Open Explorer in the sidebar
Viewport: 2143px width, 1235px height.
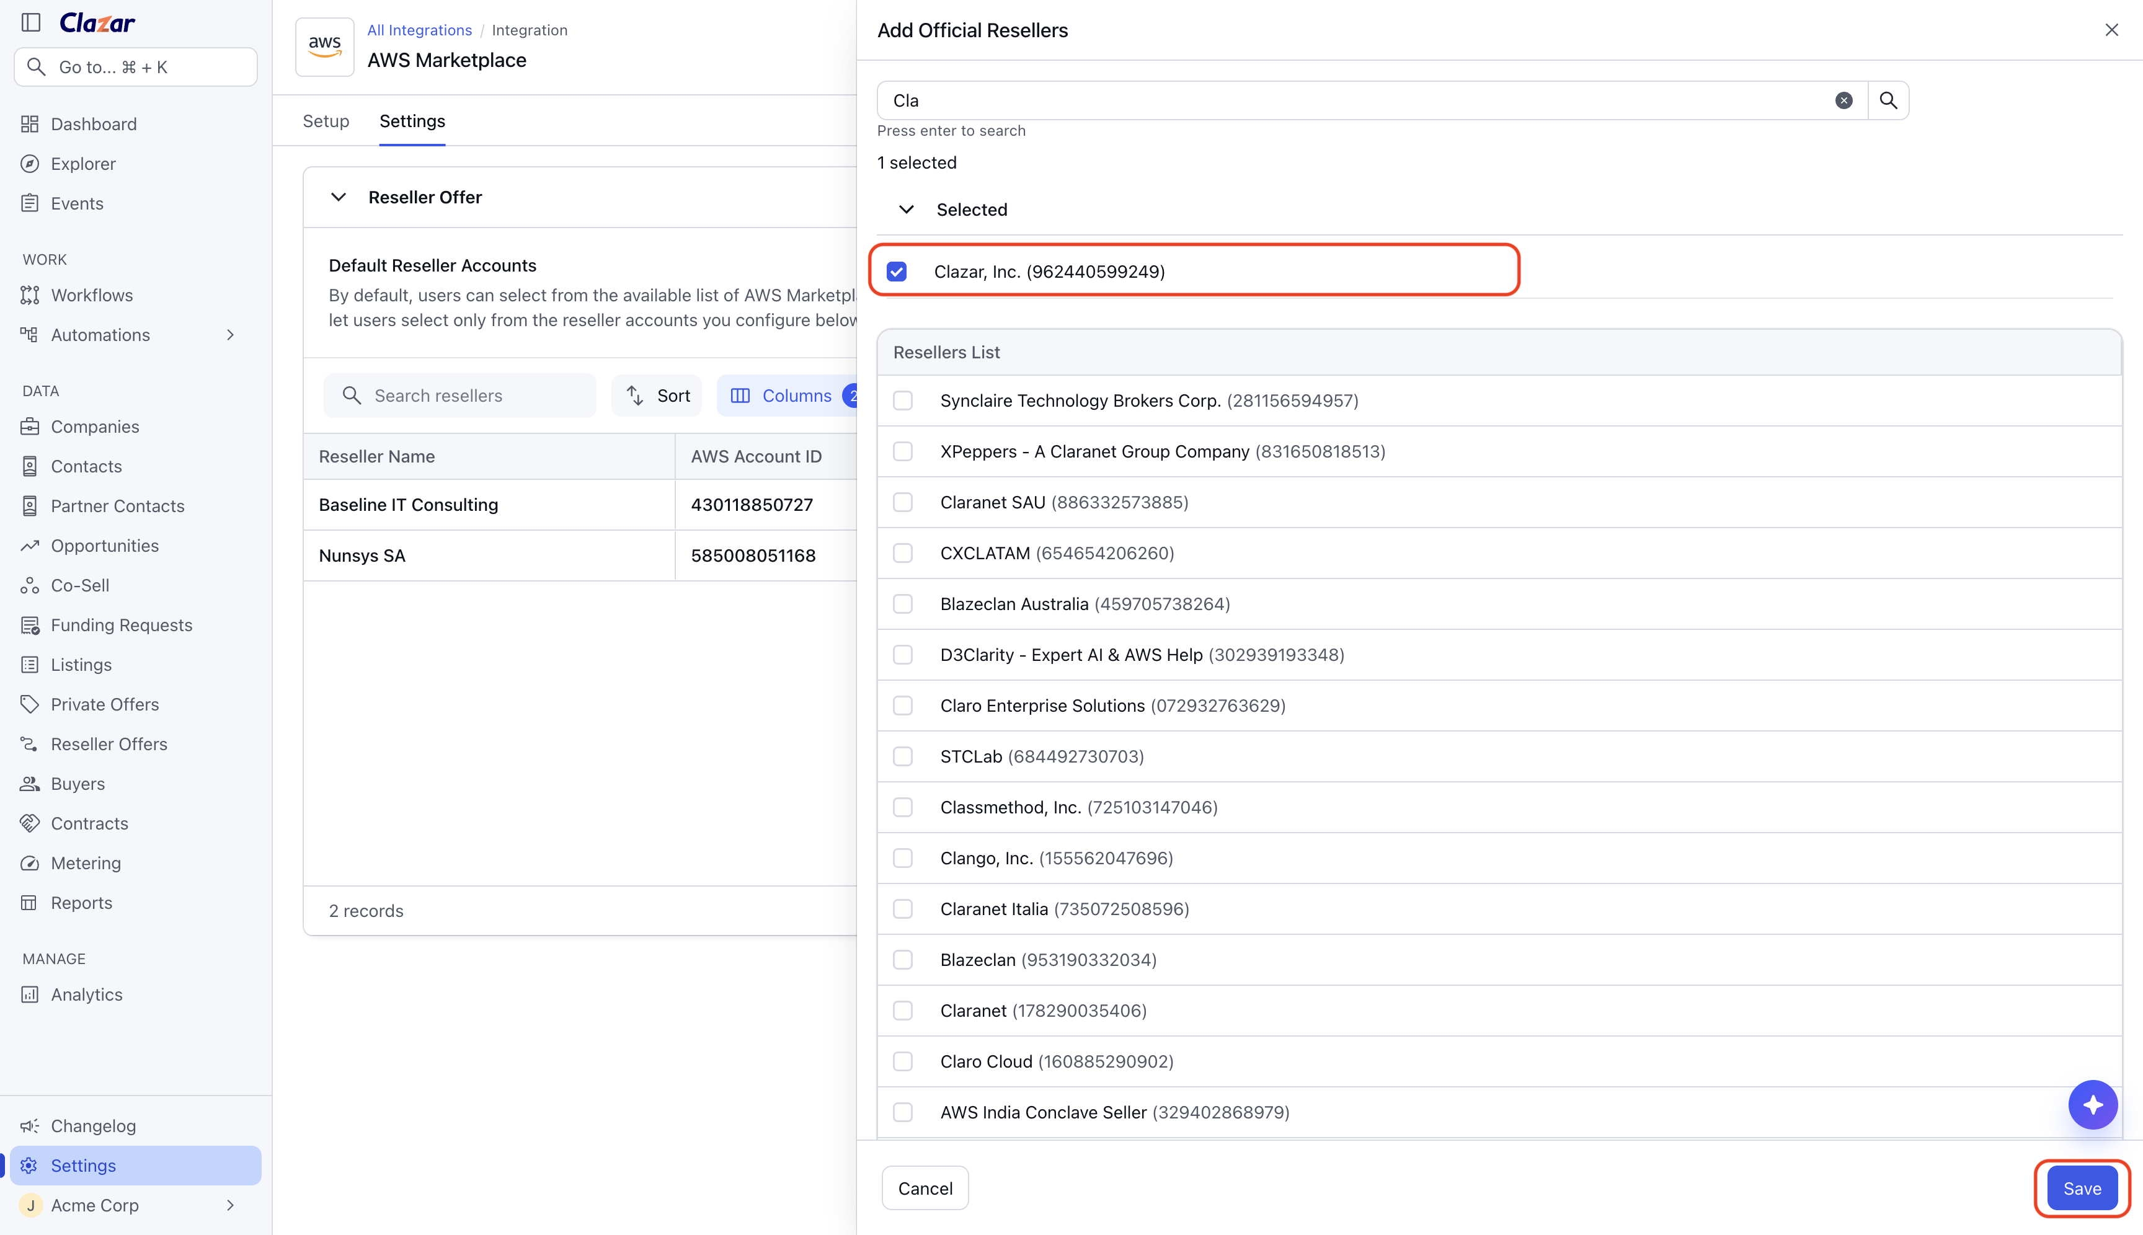pos(83,164)
